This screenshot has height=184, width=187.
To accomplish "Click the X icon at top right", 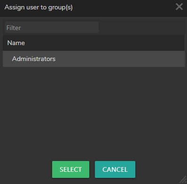I will 179,7.
